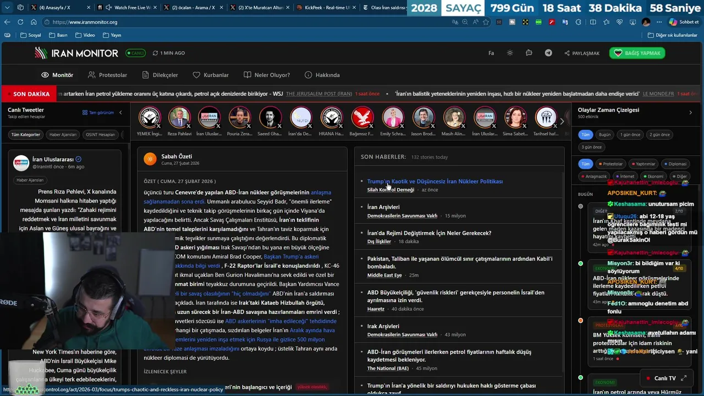Click the browser back arrow
704x396 pixels.
7,22
